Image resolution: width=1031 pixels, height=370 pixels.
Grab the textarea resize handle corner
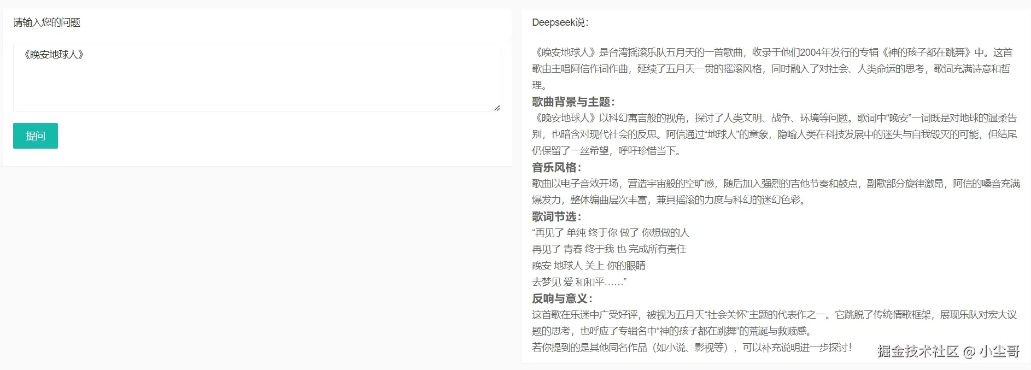click(497, 108)
